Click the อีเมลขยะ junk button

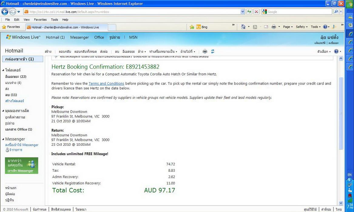[x=129, y=51]
